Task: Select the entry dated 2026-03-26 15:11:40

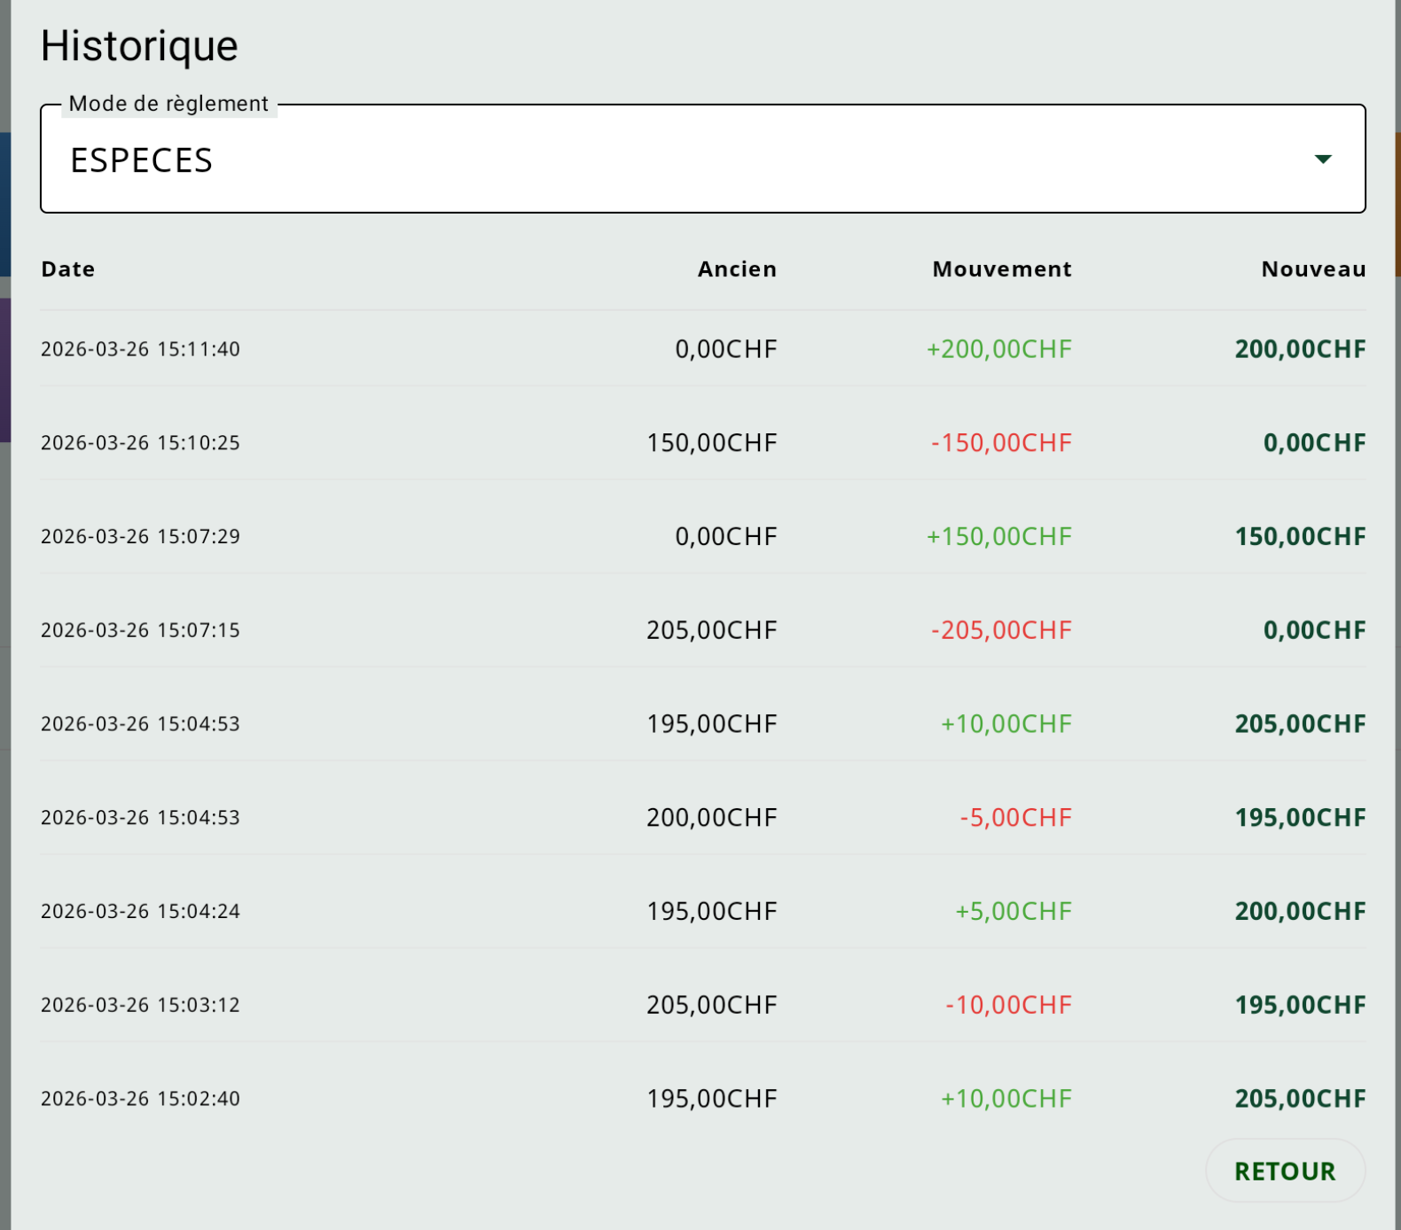Action: point(140,349)
